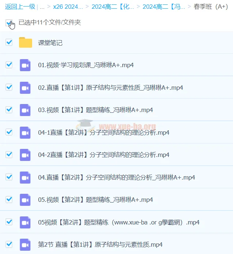The width and height of the screenshot is (233, 254).
Task: Toggle the select-all checkbox beside 已选中11个文件
Action: 9,23
